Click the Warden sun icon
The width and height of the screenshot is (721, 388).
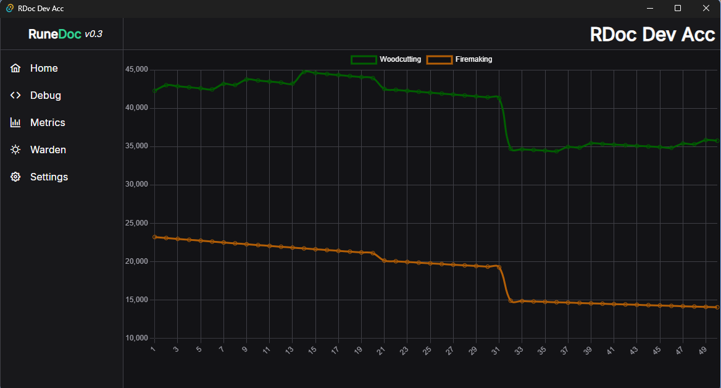[x=15, y=150]
